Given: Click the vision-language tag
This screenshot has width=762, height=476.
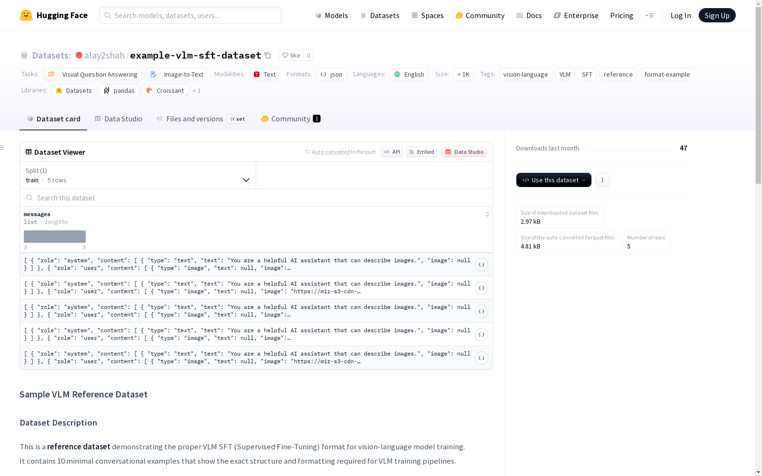Looking at the screenshot, I should pyautogui.click(x=526, y=74).
